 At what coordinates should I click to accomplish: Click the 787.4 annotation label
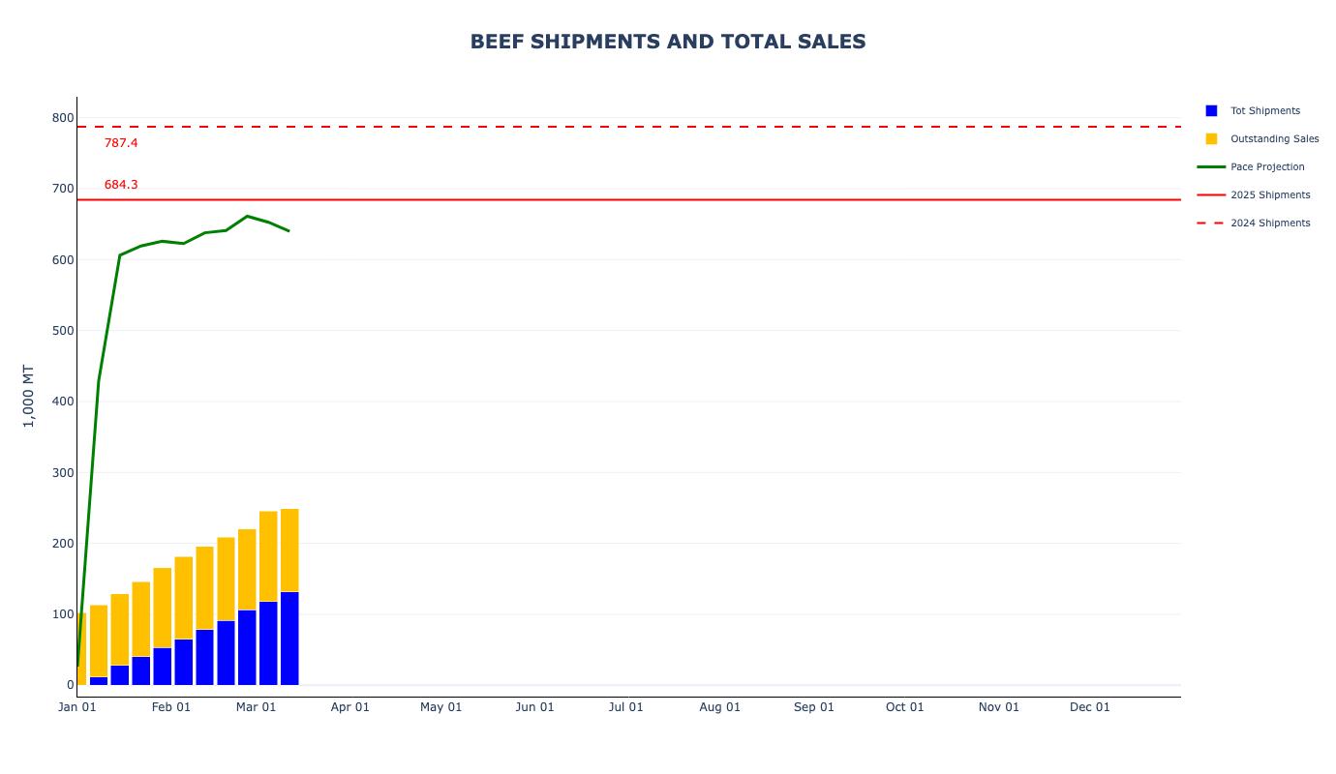click(121, 143)
